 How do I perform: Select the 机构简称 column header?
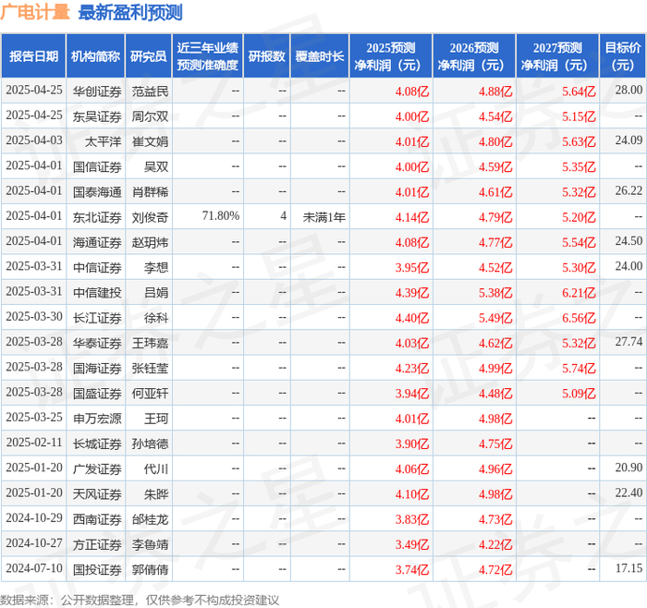pyautogui.click(x=95, y=56)
